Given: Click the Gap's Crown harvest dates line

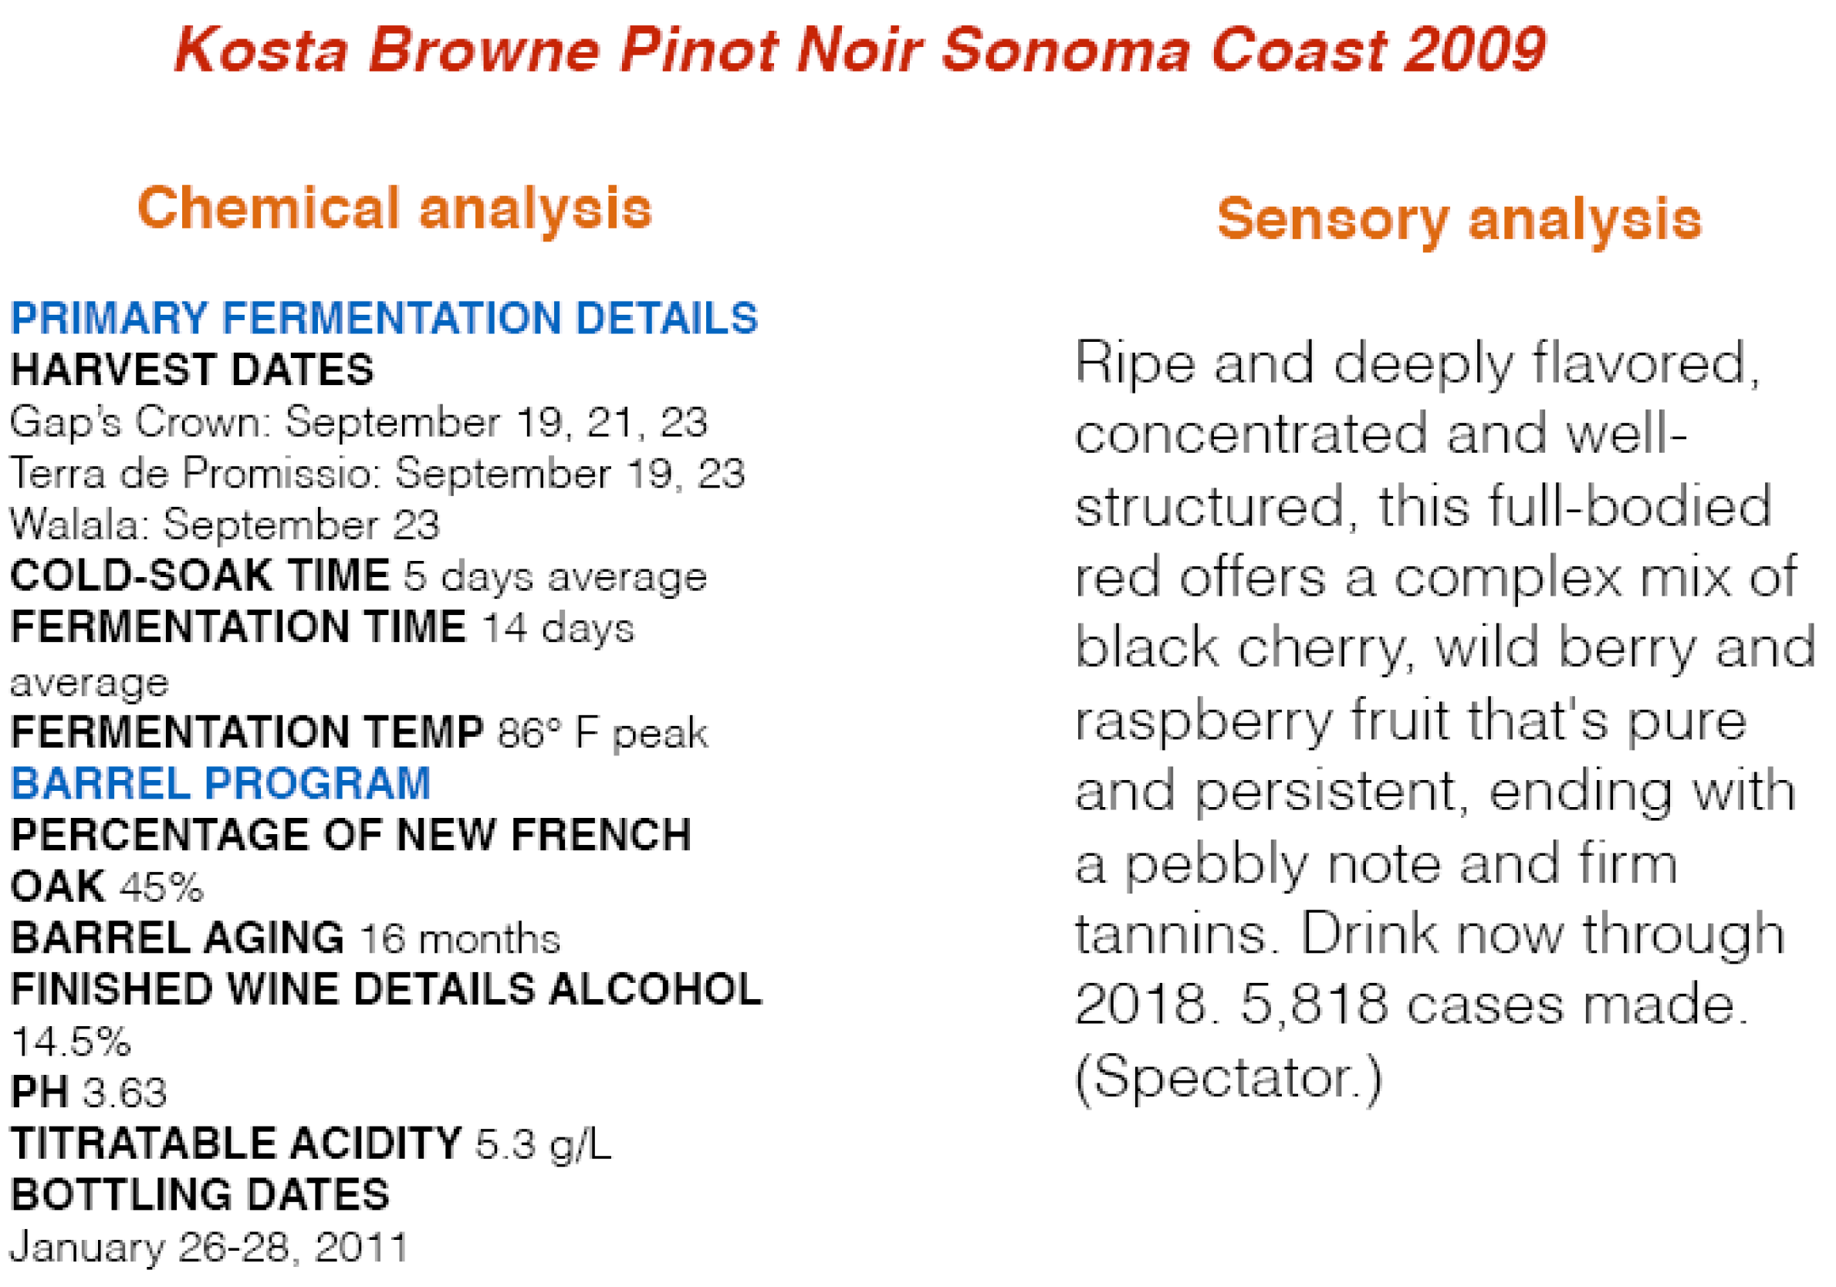Looking at the screenshot, I should (x=359, y=422).
